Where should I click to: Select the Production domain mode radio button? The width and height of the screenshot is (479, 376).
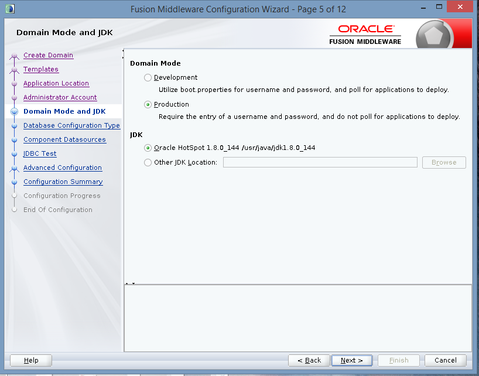click(148, 105)
